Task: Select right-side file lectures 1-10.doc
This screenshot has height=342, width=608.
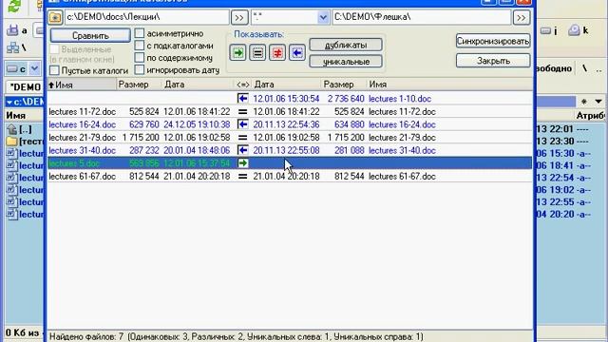Action: pyautogui.click(x=400, y=99)
